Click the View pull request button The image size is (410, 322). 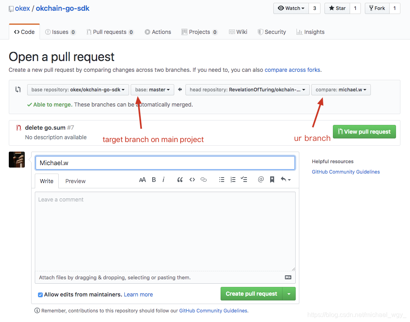(364, 132)
